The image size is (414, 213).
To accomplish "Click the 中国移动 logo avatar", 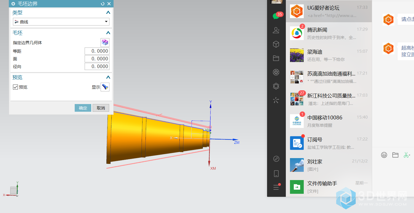I will click(297, 121).
